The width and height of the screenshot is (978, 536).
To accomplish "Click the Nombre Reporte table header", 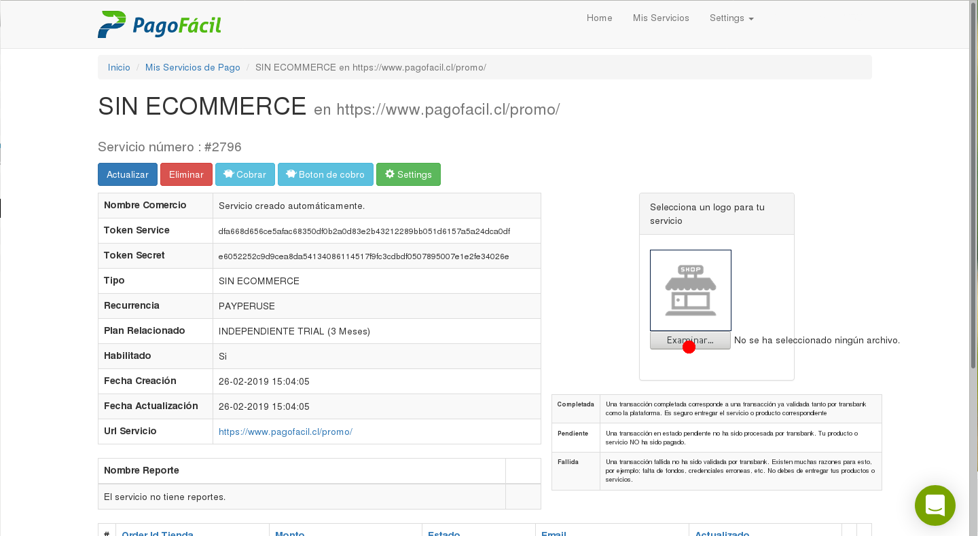I will pos(302,471).
